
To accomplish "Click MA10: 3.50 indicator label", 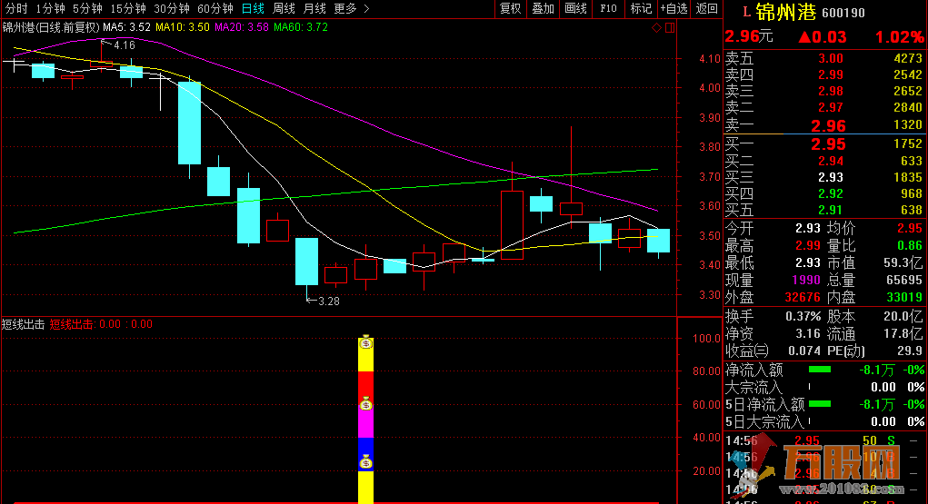I will pyautogui.click(x=183, y=27).
